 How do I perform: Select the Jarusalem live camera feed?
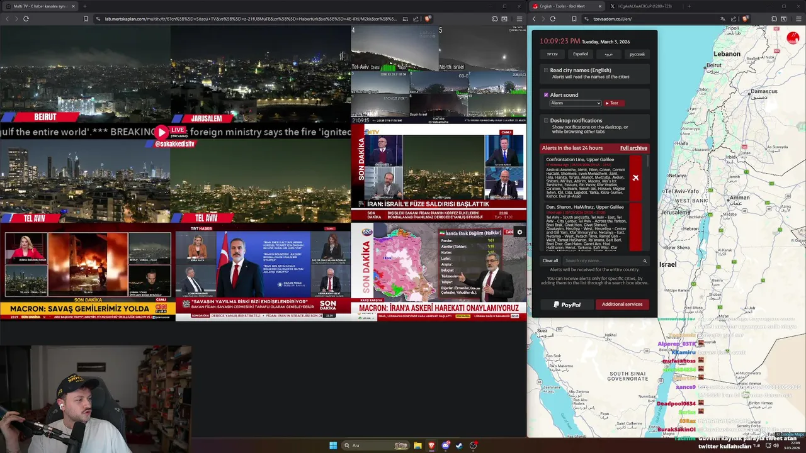click(x=261, y=74)
